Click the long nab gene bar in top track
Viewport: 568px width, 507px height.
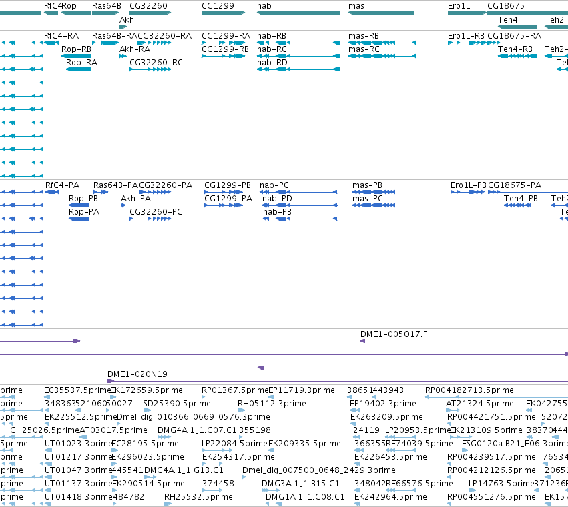[x=298, y=13]
